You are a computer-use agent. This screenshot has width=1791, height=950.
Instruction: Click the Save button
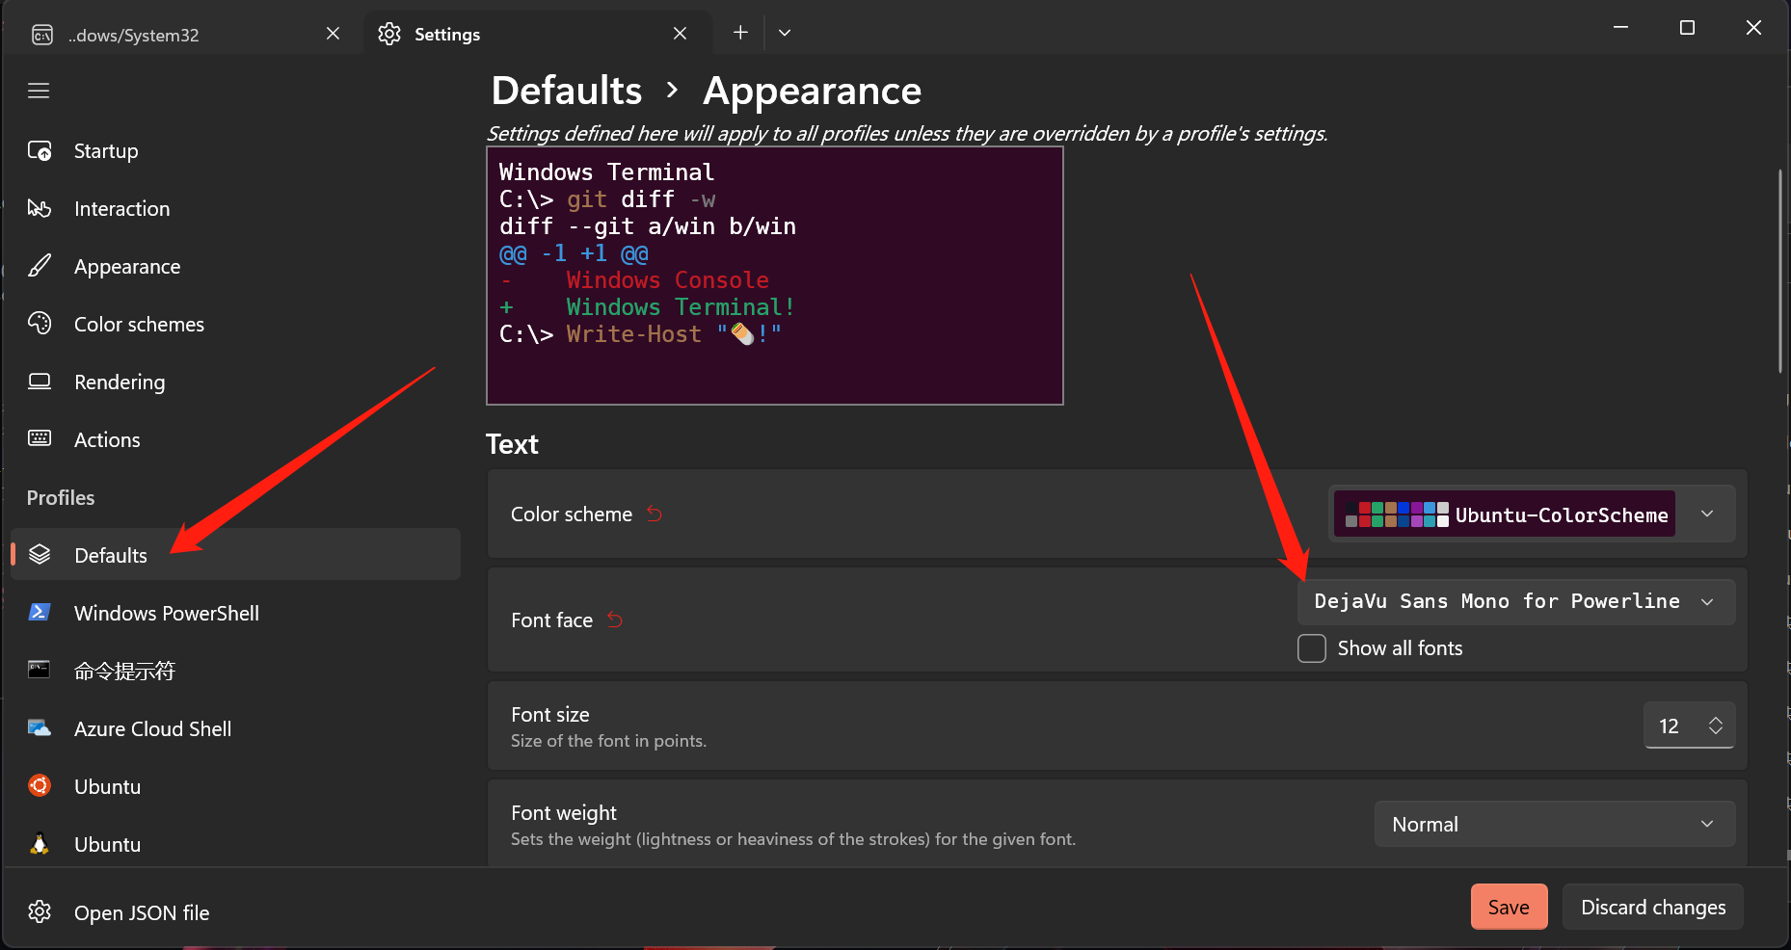[x=1509, y=907]
